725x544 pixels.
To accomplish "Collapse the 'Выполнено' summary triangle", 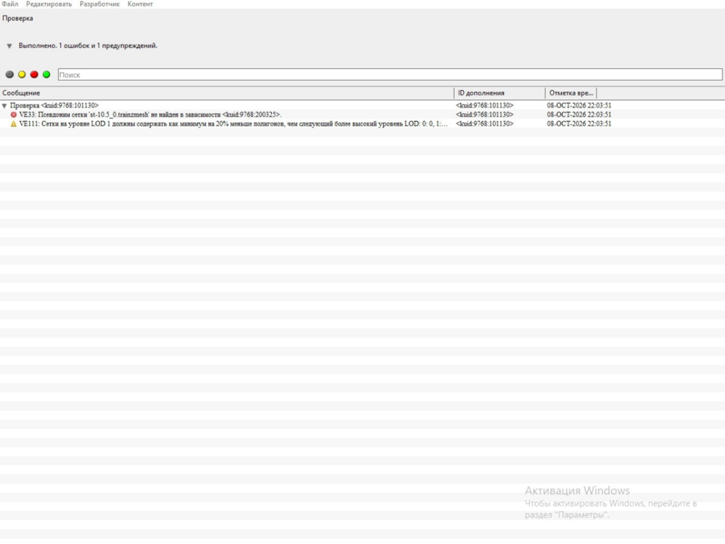I will coord(9,46).
